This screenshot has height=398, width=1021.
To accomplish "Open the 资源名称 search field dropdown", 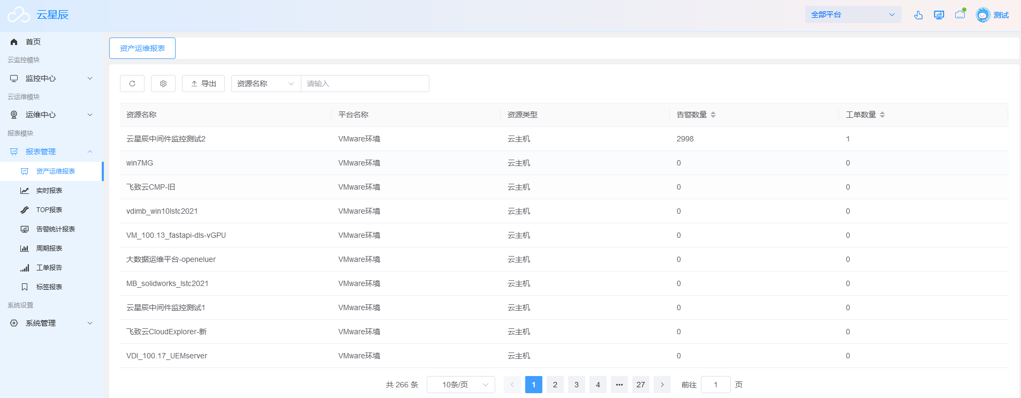I will 266,84.
